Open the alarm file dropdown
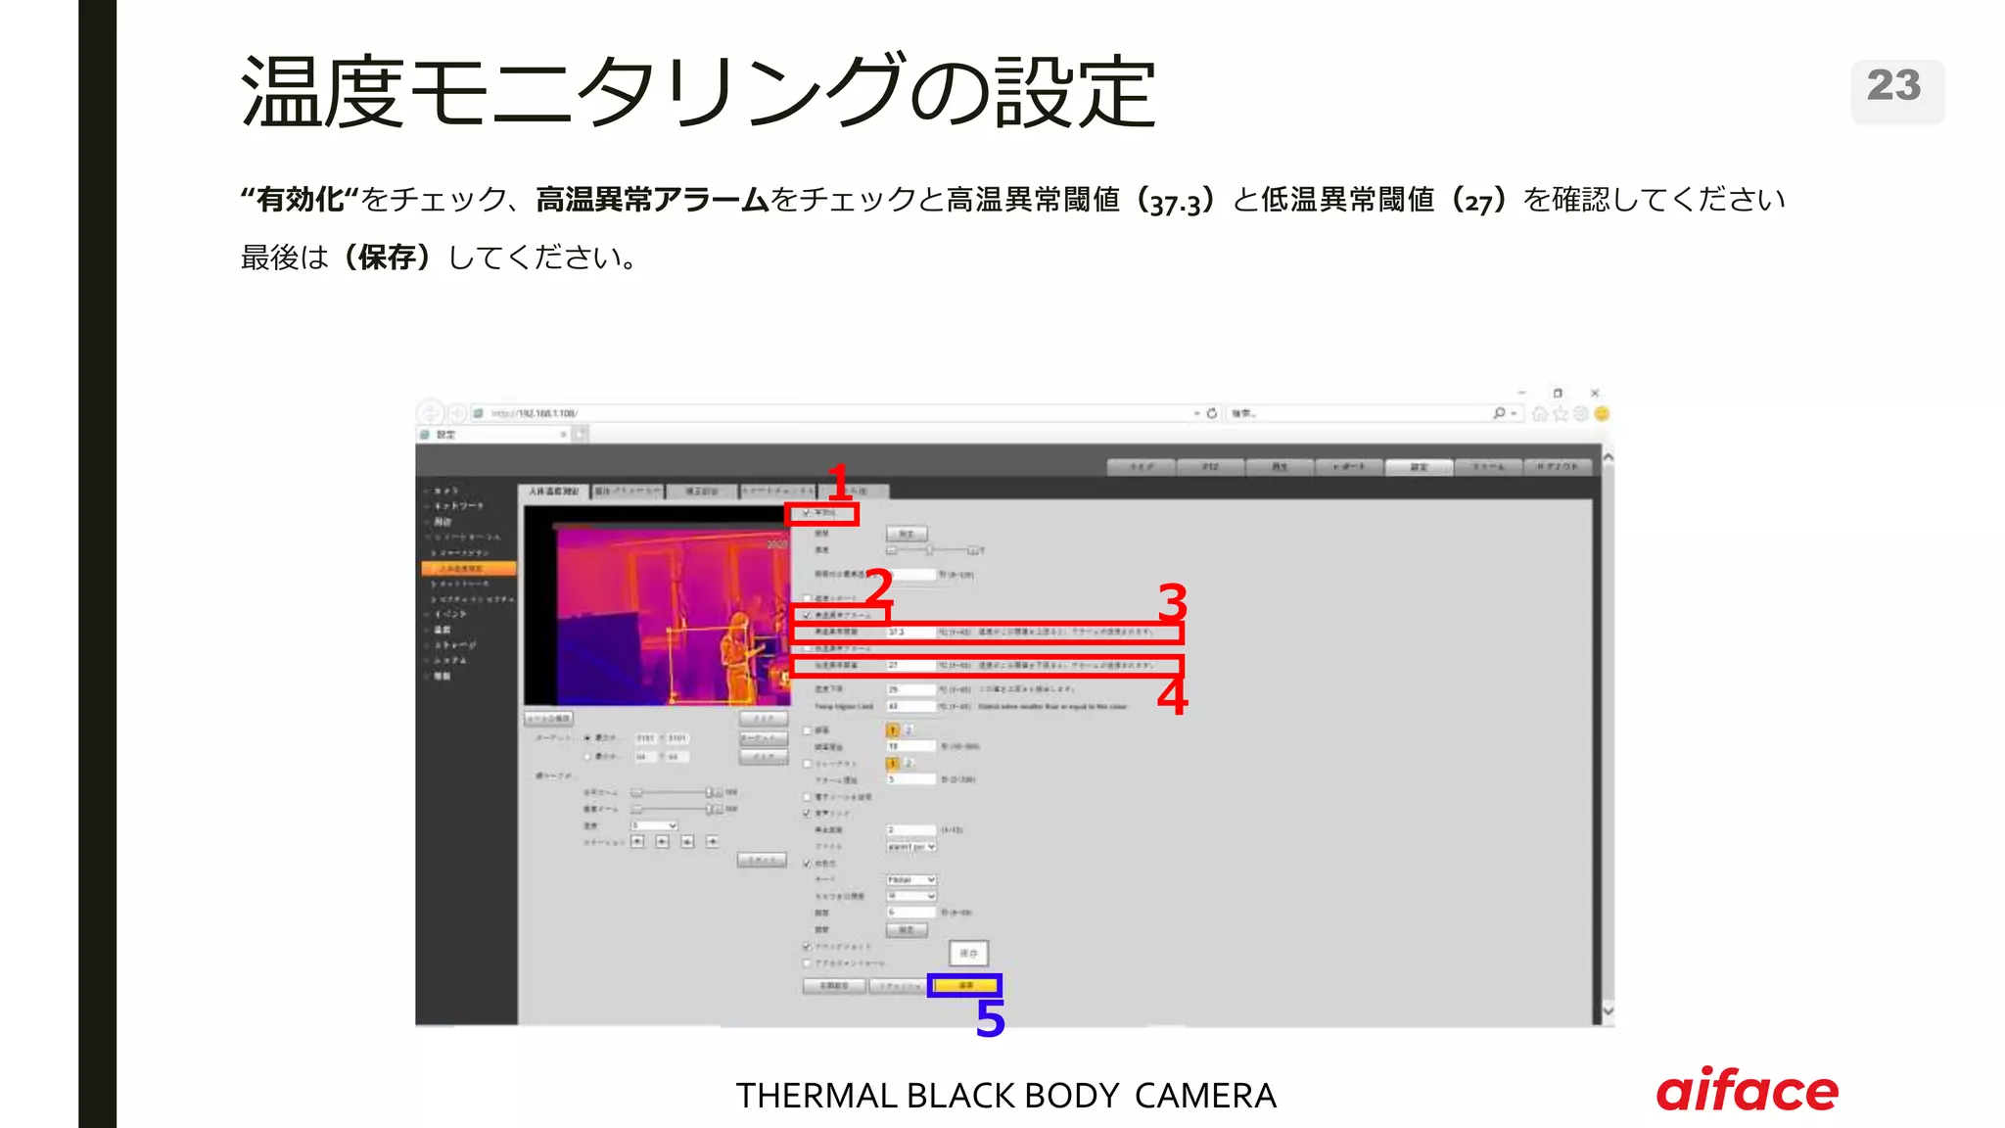The width and height of the screenshot is (2005, 1128). pos(911,847)
